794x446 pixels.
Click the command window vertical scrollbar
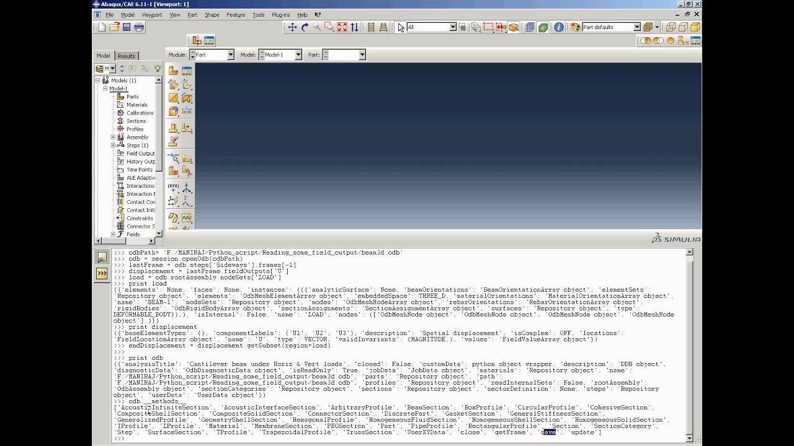pyautogui.click(x=690, y=345)
